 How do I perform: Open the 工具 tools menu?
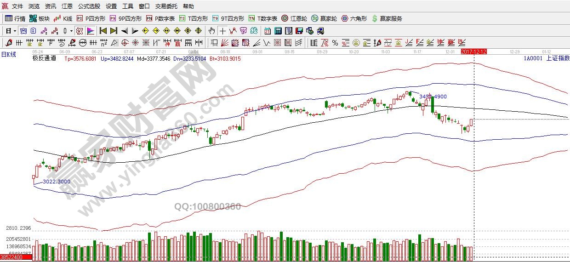click(128, 6)
